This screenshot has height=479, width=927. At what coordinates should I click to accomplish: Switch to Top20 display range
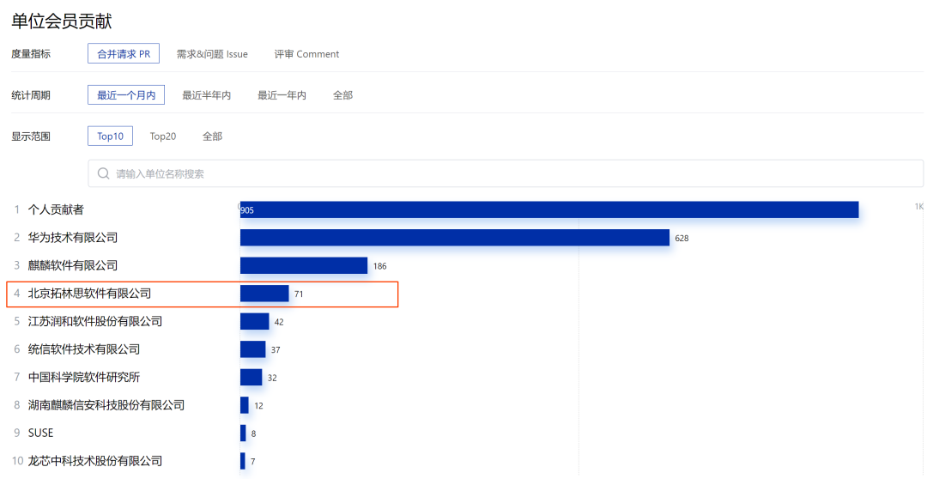pyautogui.click(x=162, y=136)
